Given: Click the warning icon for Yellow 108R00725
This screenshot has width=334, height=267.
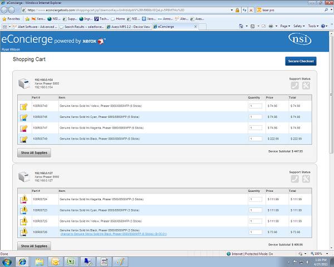Looking at the screenshot, I should coord(24,221).
